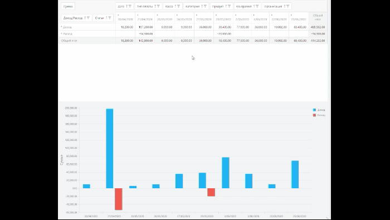390x220 pixels.
Task: Toggle the sort arrow on the Организация field
Action: [285, 6]
